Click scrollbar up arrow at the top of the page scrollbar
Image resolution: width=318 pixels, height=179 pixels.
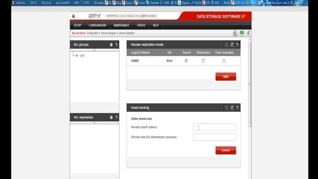pyautogui.click(x=250, y=40)
